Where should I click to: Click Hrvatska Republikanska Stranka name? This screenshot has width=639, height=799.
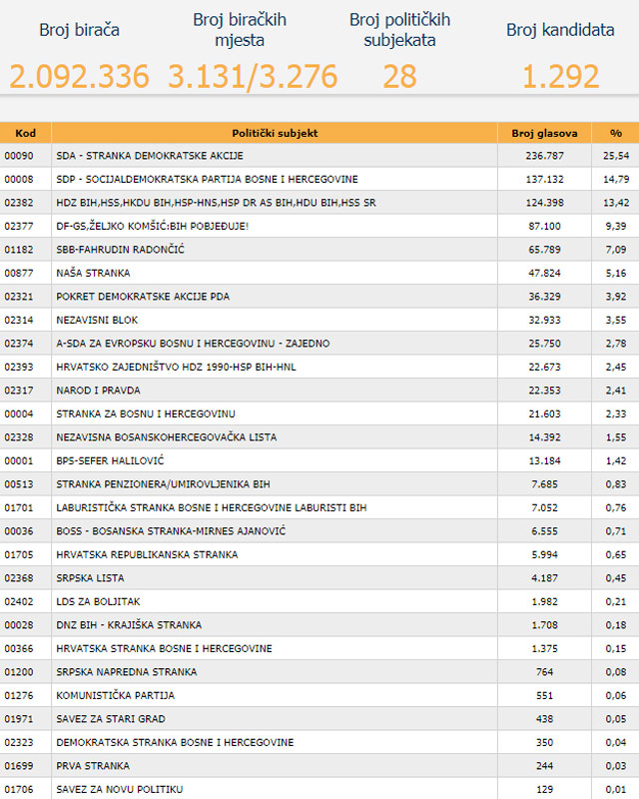(147, 554)
